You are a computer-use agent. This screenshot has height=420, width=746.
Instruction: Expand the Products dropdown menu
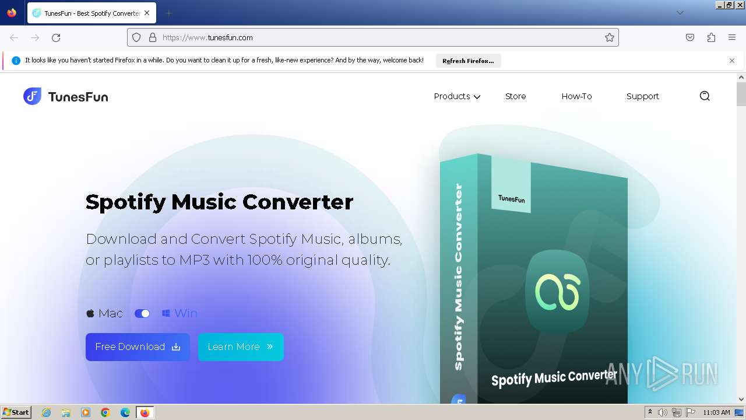(457, 96)
